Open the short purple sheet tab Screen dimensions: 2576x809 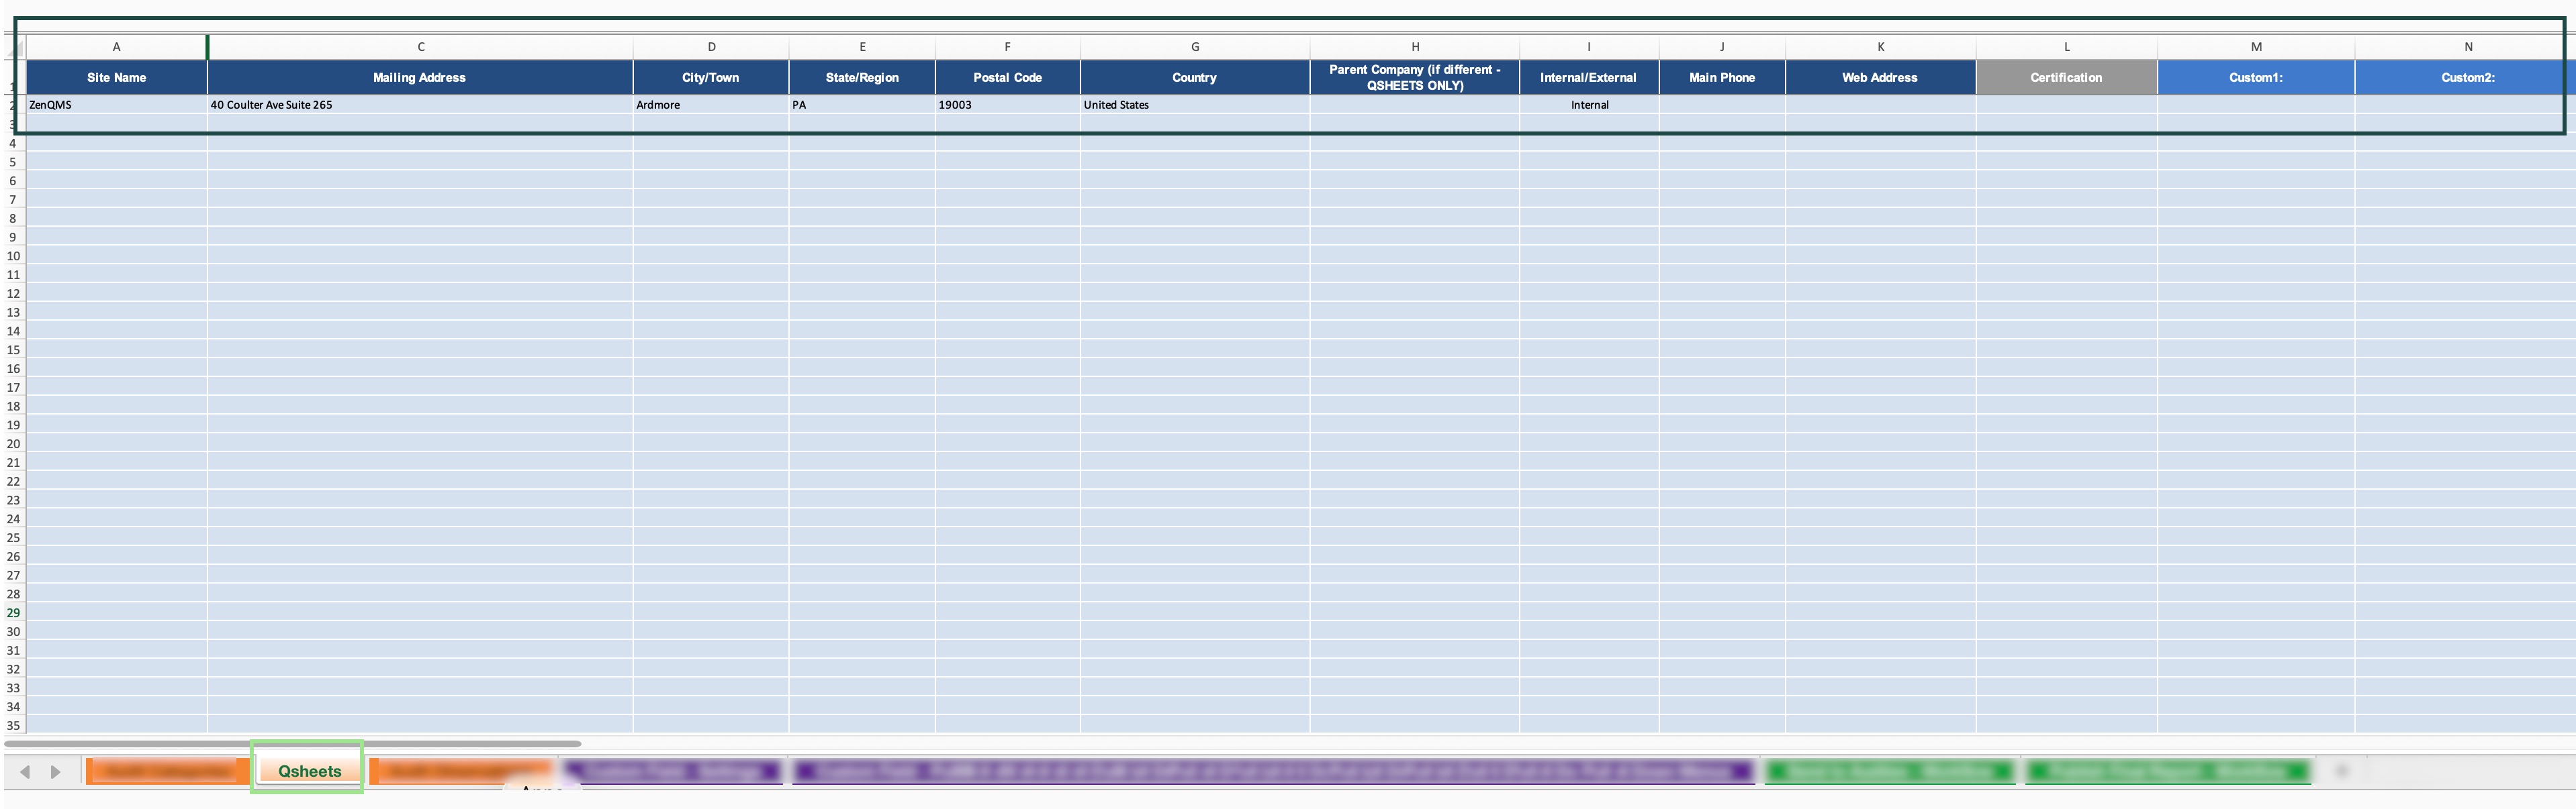pyautogui.click(x=672, y=770)
